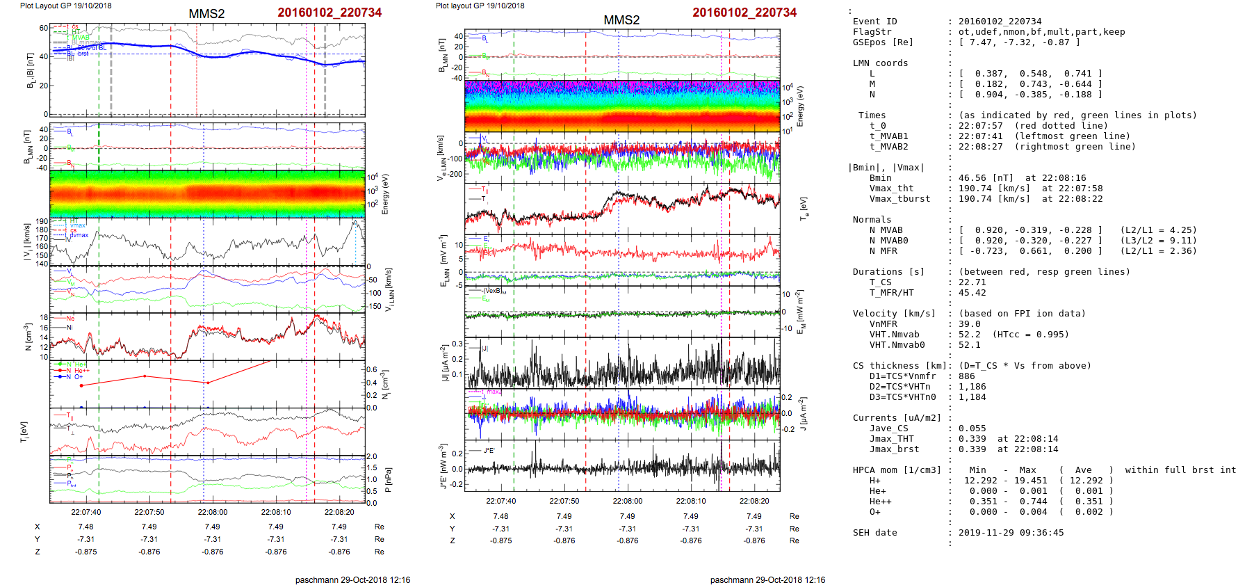Click the left "Plot Layout GP 19/10/2018" header
Viewport: 1254px width, 585px height.
65,6
